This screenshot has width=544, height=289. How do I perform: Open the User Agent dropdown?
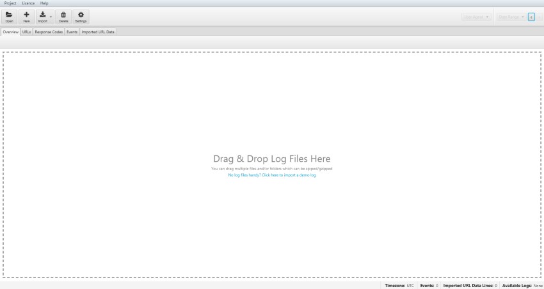pyautogui.click(x=476, y=17)
